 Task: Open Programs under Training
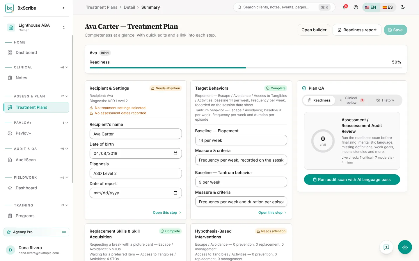36,216
